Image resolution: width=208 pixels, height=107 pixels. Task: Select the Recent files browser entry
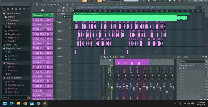[x=11, y=45]
